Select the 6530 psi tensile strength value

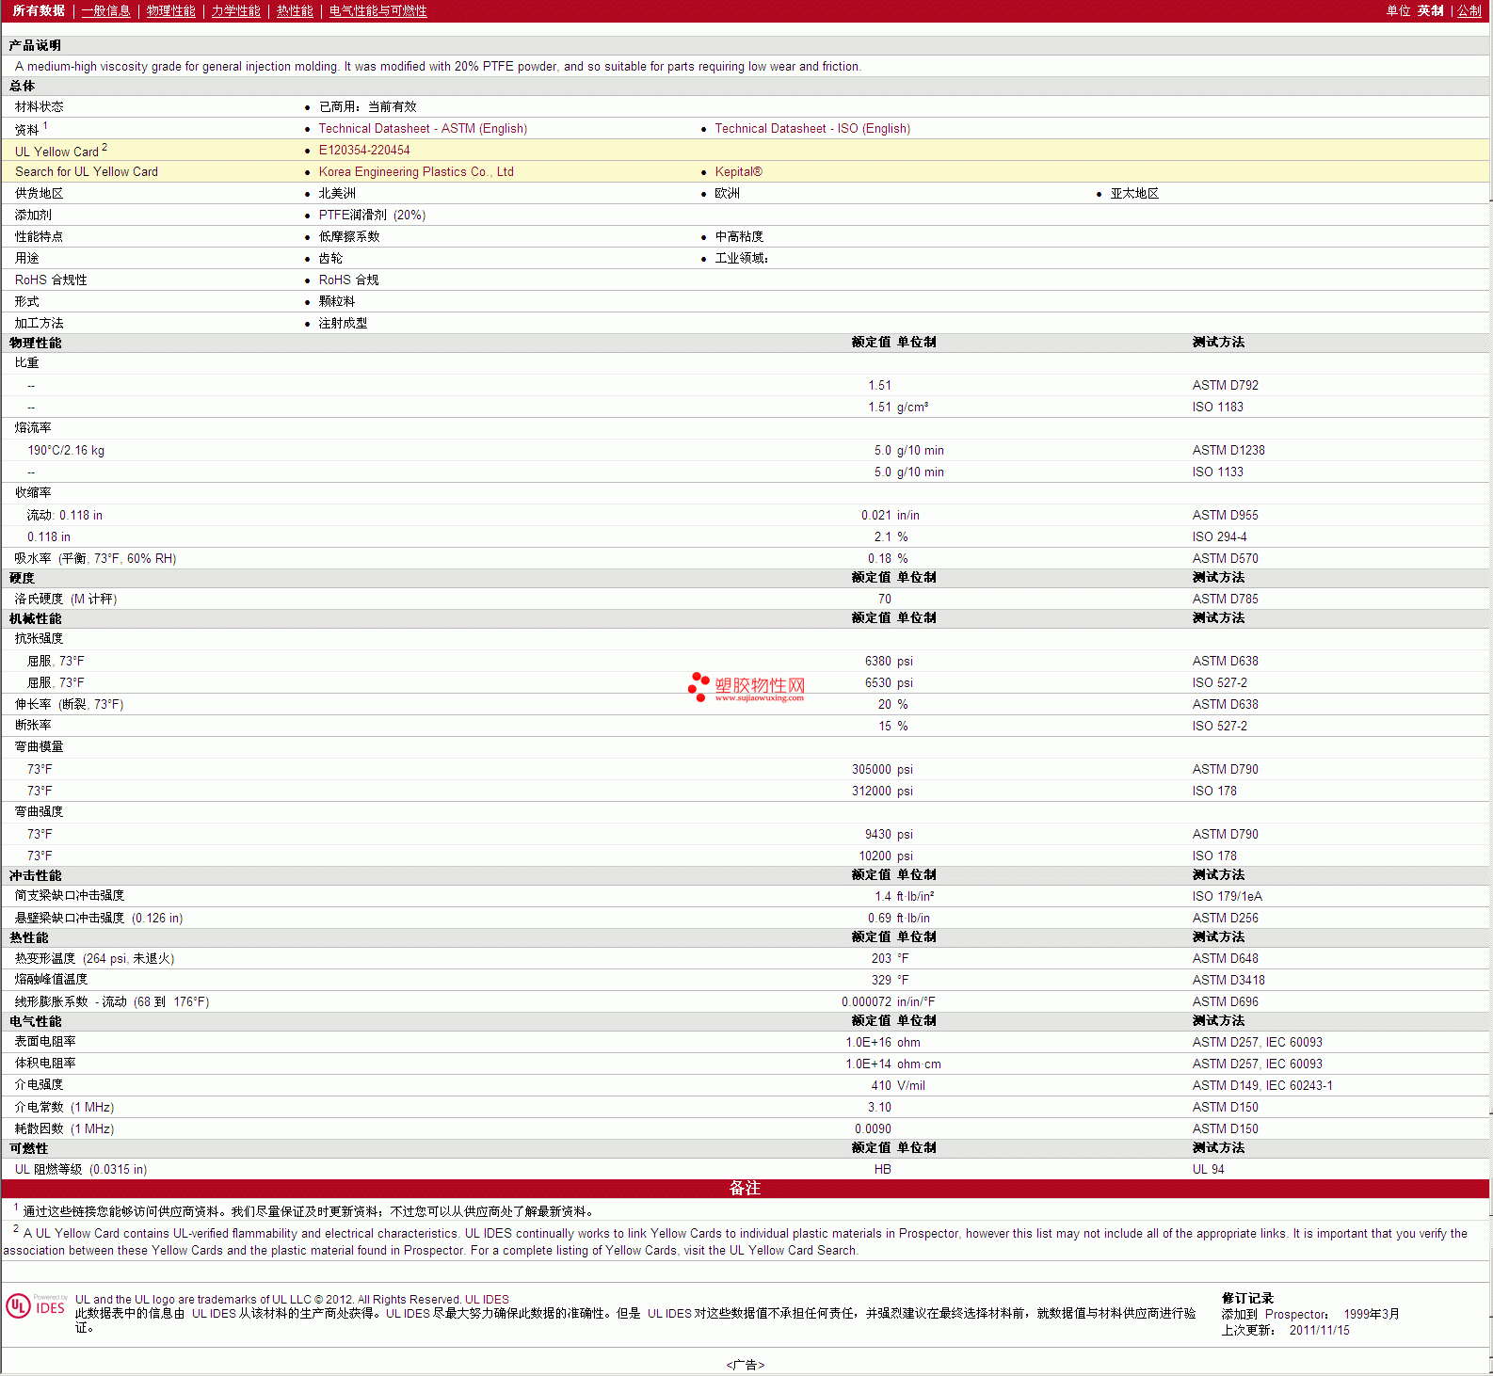[889, 683]
